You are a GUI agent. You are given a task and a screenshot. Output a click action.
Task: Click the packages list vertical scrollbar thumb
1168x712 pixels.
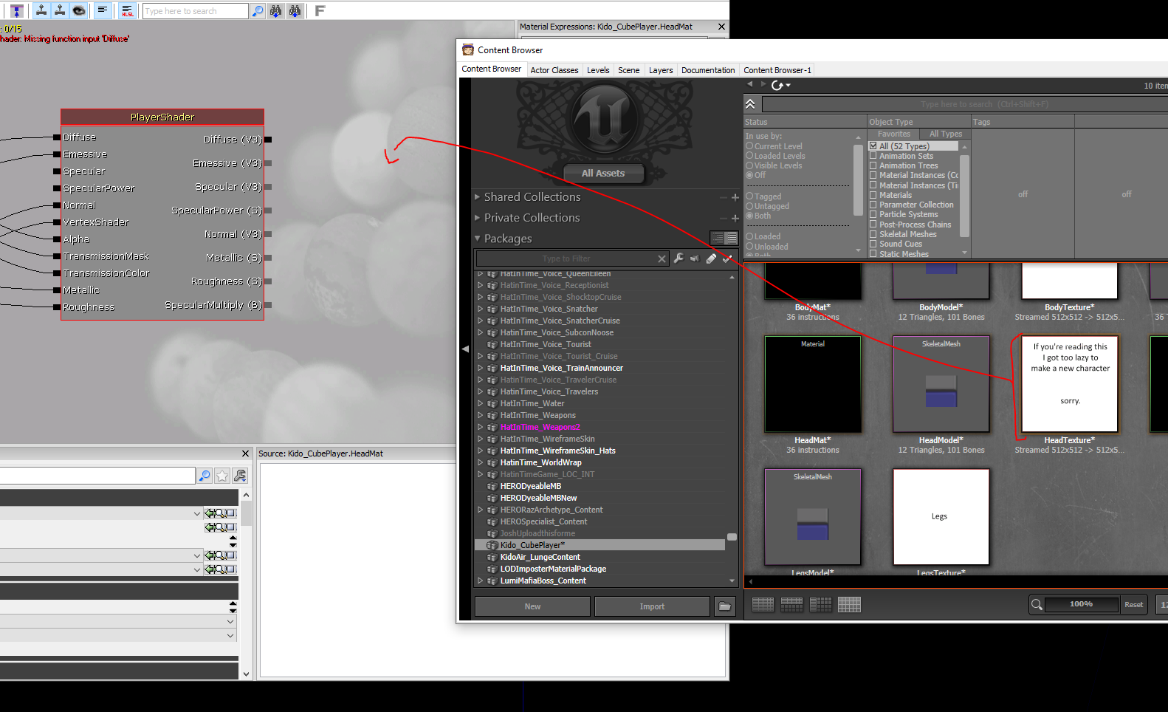point(732,537)
